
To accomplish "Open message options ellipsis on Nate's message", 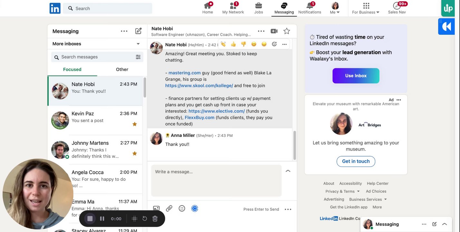I will point(284,44).
